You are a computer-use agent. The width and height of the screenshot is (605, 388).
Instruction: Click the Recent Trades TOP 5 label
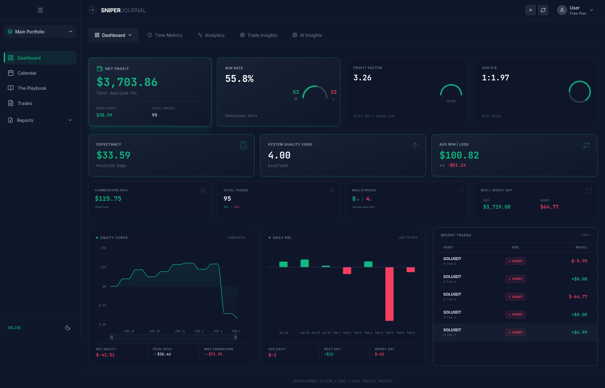click(585, 235)
